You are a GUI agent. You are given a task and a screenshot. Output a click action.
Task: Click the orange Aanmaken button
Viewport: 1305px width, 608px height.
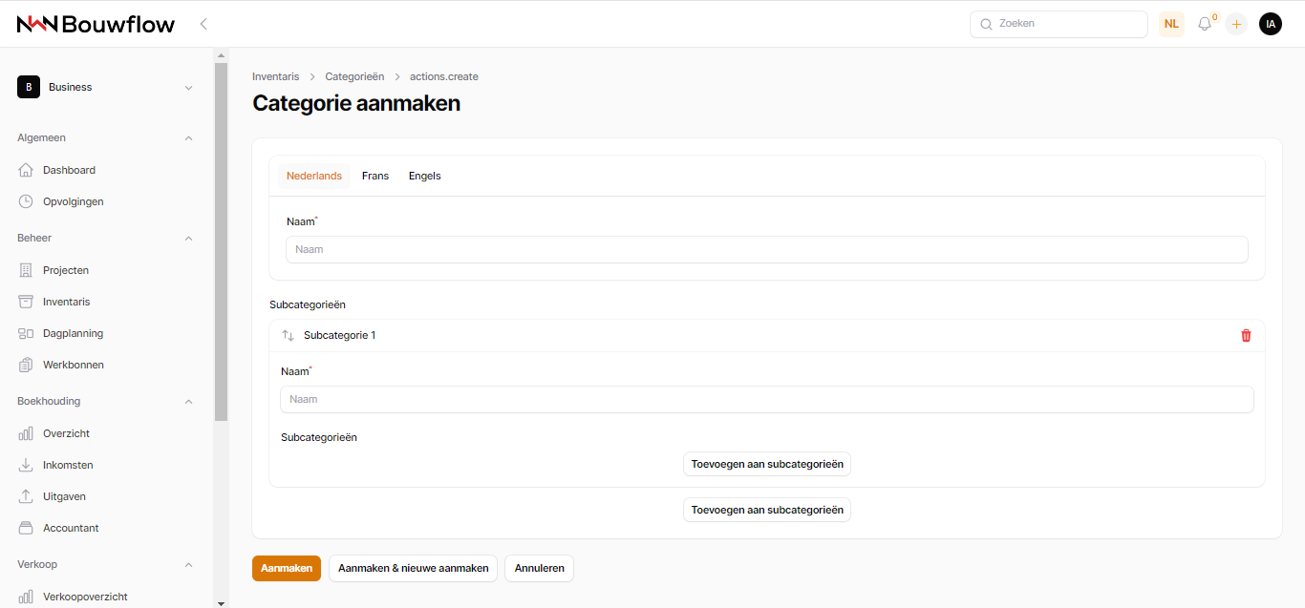click(x=286, y=568)
